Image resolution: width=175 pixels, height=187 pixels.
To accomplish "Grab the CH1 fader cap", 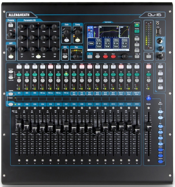I will [x=19, y=124].
